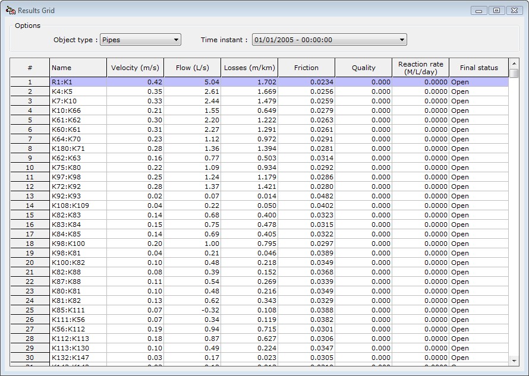The image size is (529, 376).
Task: Select the Losses (m/km) column header
Action: point(249,68)
